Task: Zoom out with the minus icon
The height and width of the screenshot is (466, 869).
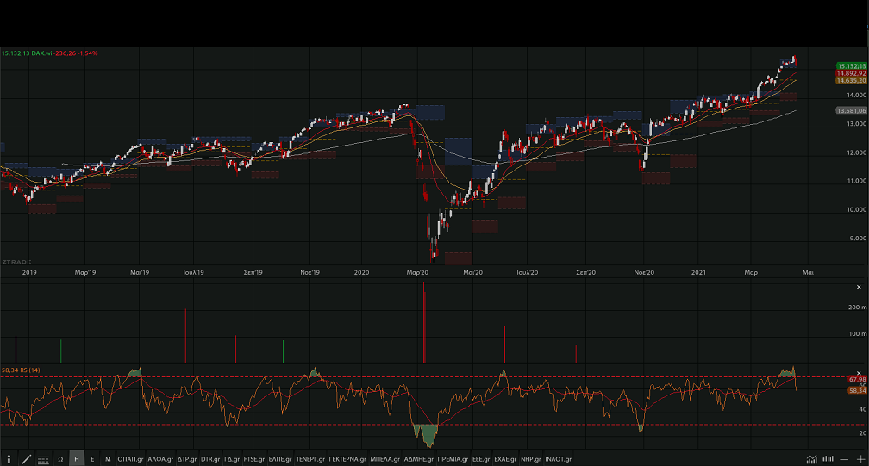Action: click(x=845, y=459)
